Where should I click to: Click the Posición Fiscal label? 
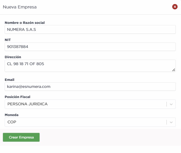click(17, 97)
